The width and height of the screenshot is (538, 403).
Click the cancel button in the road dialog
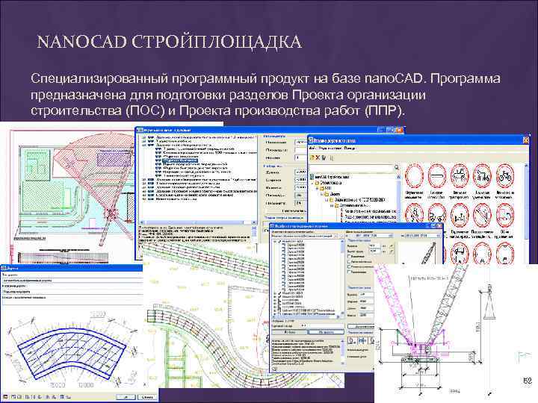tap(147, 397)
